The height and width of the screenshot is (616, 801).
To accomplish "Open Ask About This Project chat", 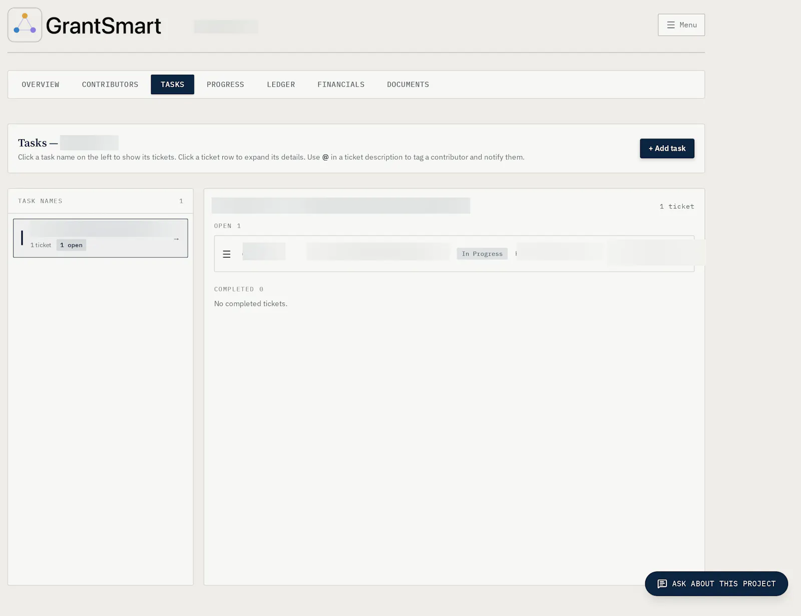I will [716, 584].
